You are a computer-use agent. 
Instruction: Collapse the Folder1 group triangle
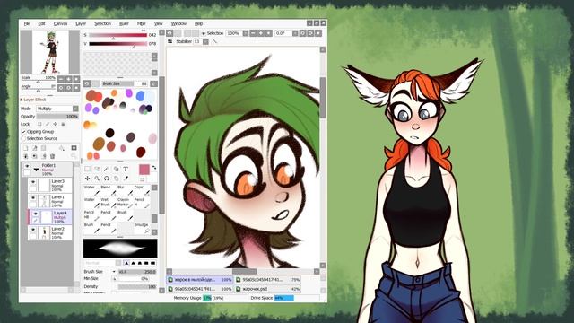[36, 170]
